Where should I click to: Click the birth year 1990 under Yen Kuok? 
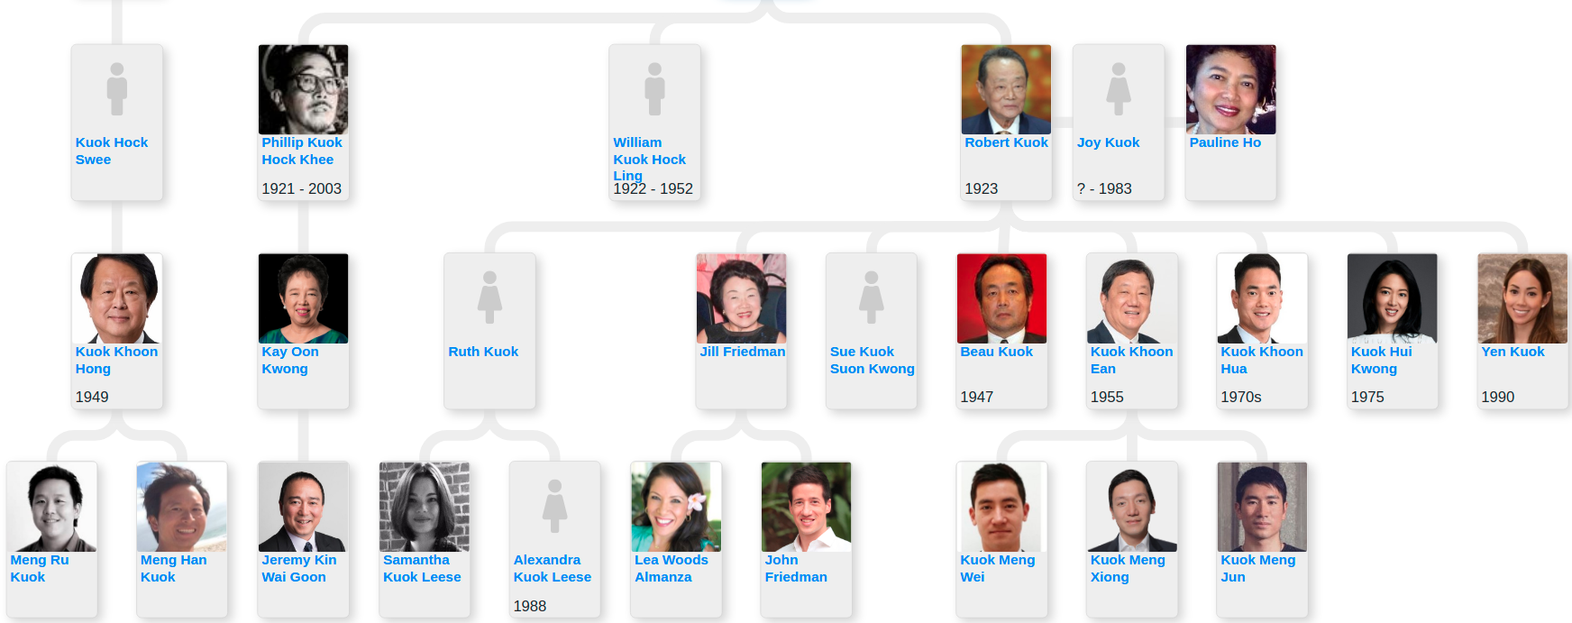coord(1498,397)
